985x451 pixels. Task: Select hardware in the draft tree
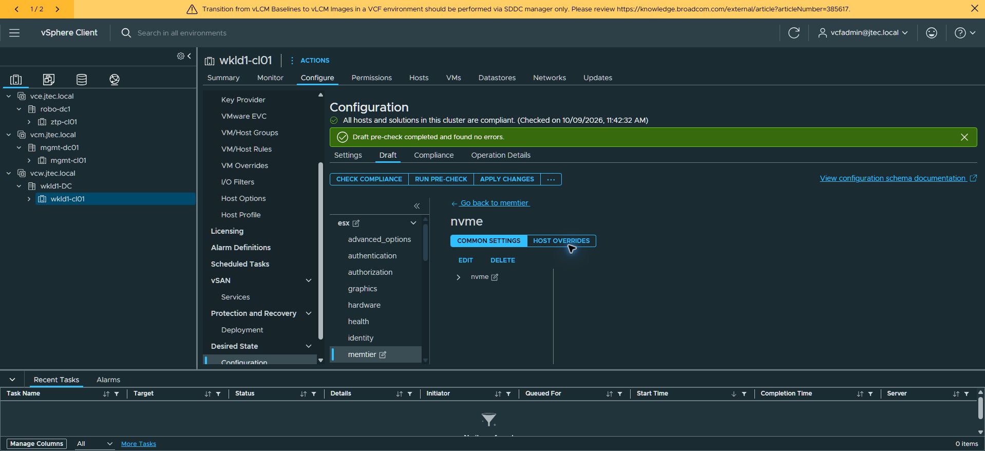coord(364,305)
